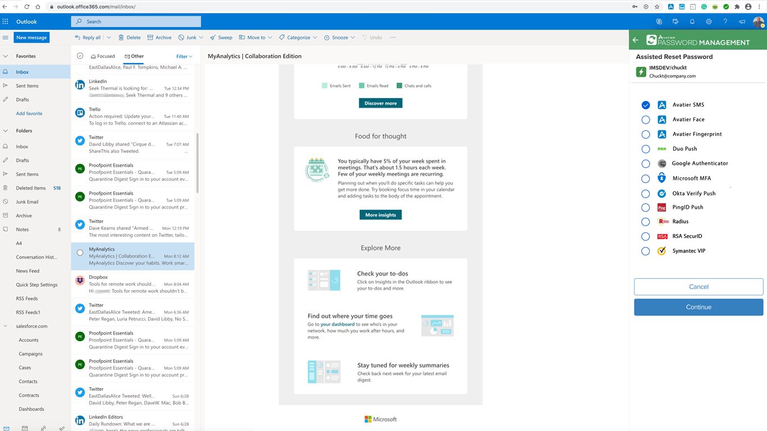Open the Notes folder
This screenshot has width=767, height=431.
coord(22,230)
